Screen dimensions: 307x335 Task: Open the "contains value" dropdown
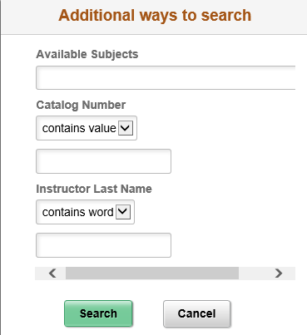(87, 128)
